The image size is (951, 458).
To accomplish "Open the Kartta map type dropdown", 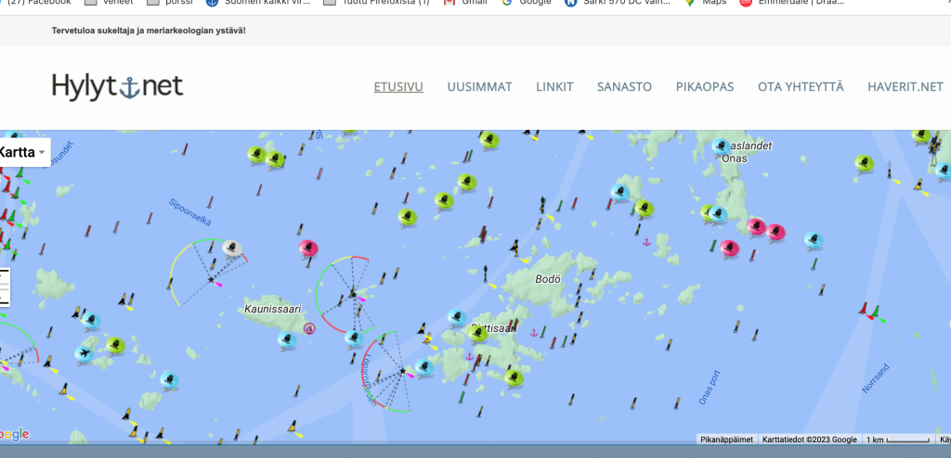I will (x=23, y=152).
